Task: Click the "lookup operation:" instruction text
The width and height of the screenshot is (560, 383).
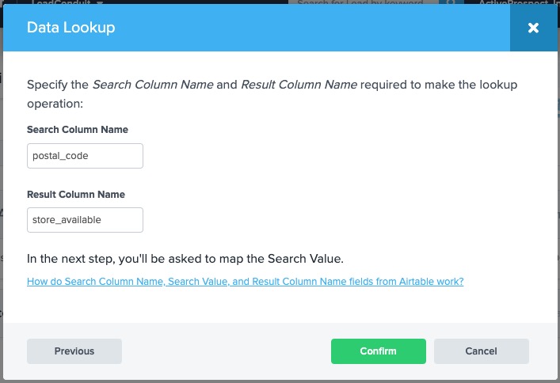Action: [55, 103]
